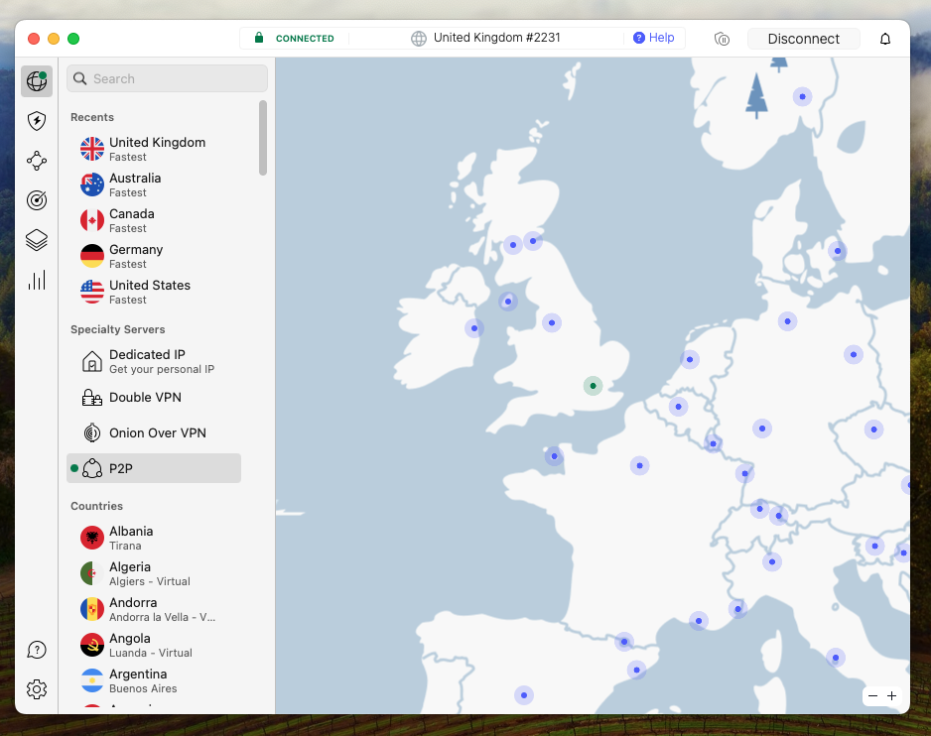931x736 pixels.
Task: Click the Andorra flag icon
Action: coord(92,609)
